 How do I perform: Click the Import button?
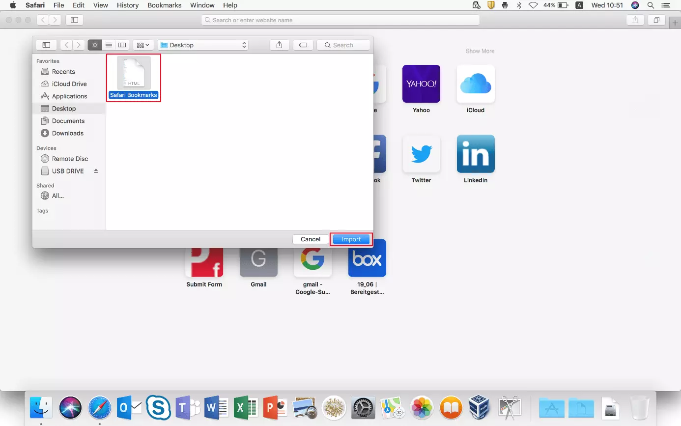click(x=351, y=239)
